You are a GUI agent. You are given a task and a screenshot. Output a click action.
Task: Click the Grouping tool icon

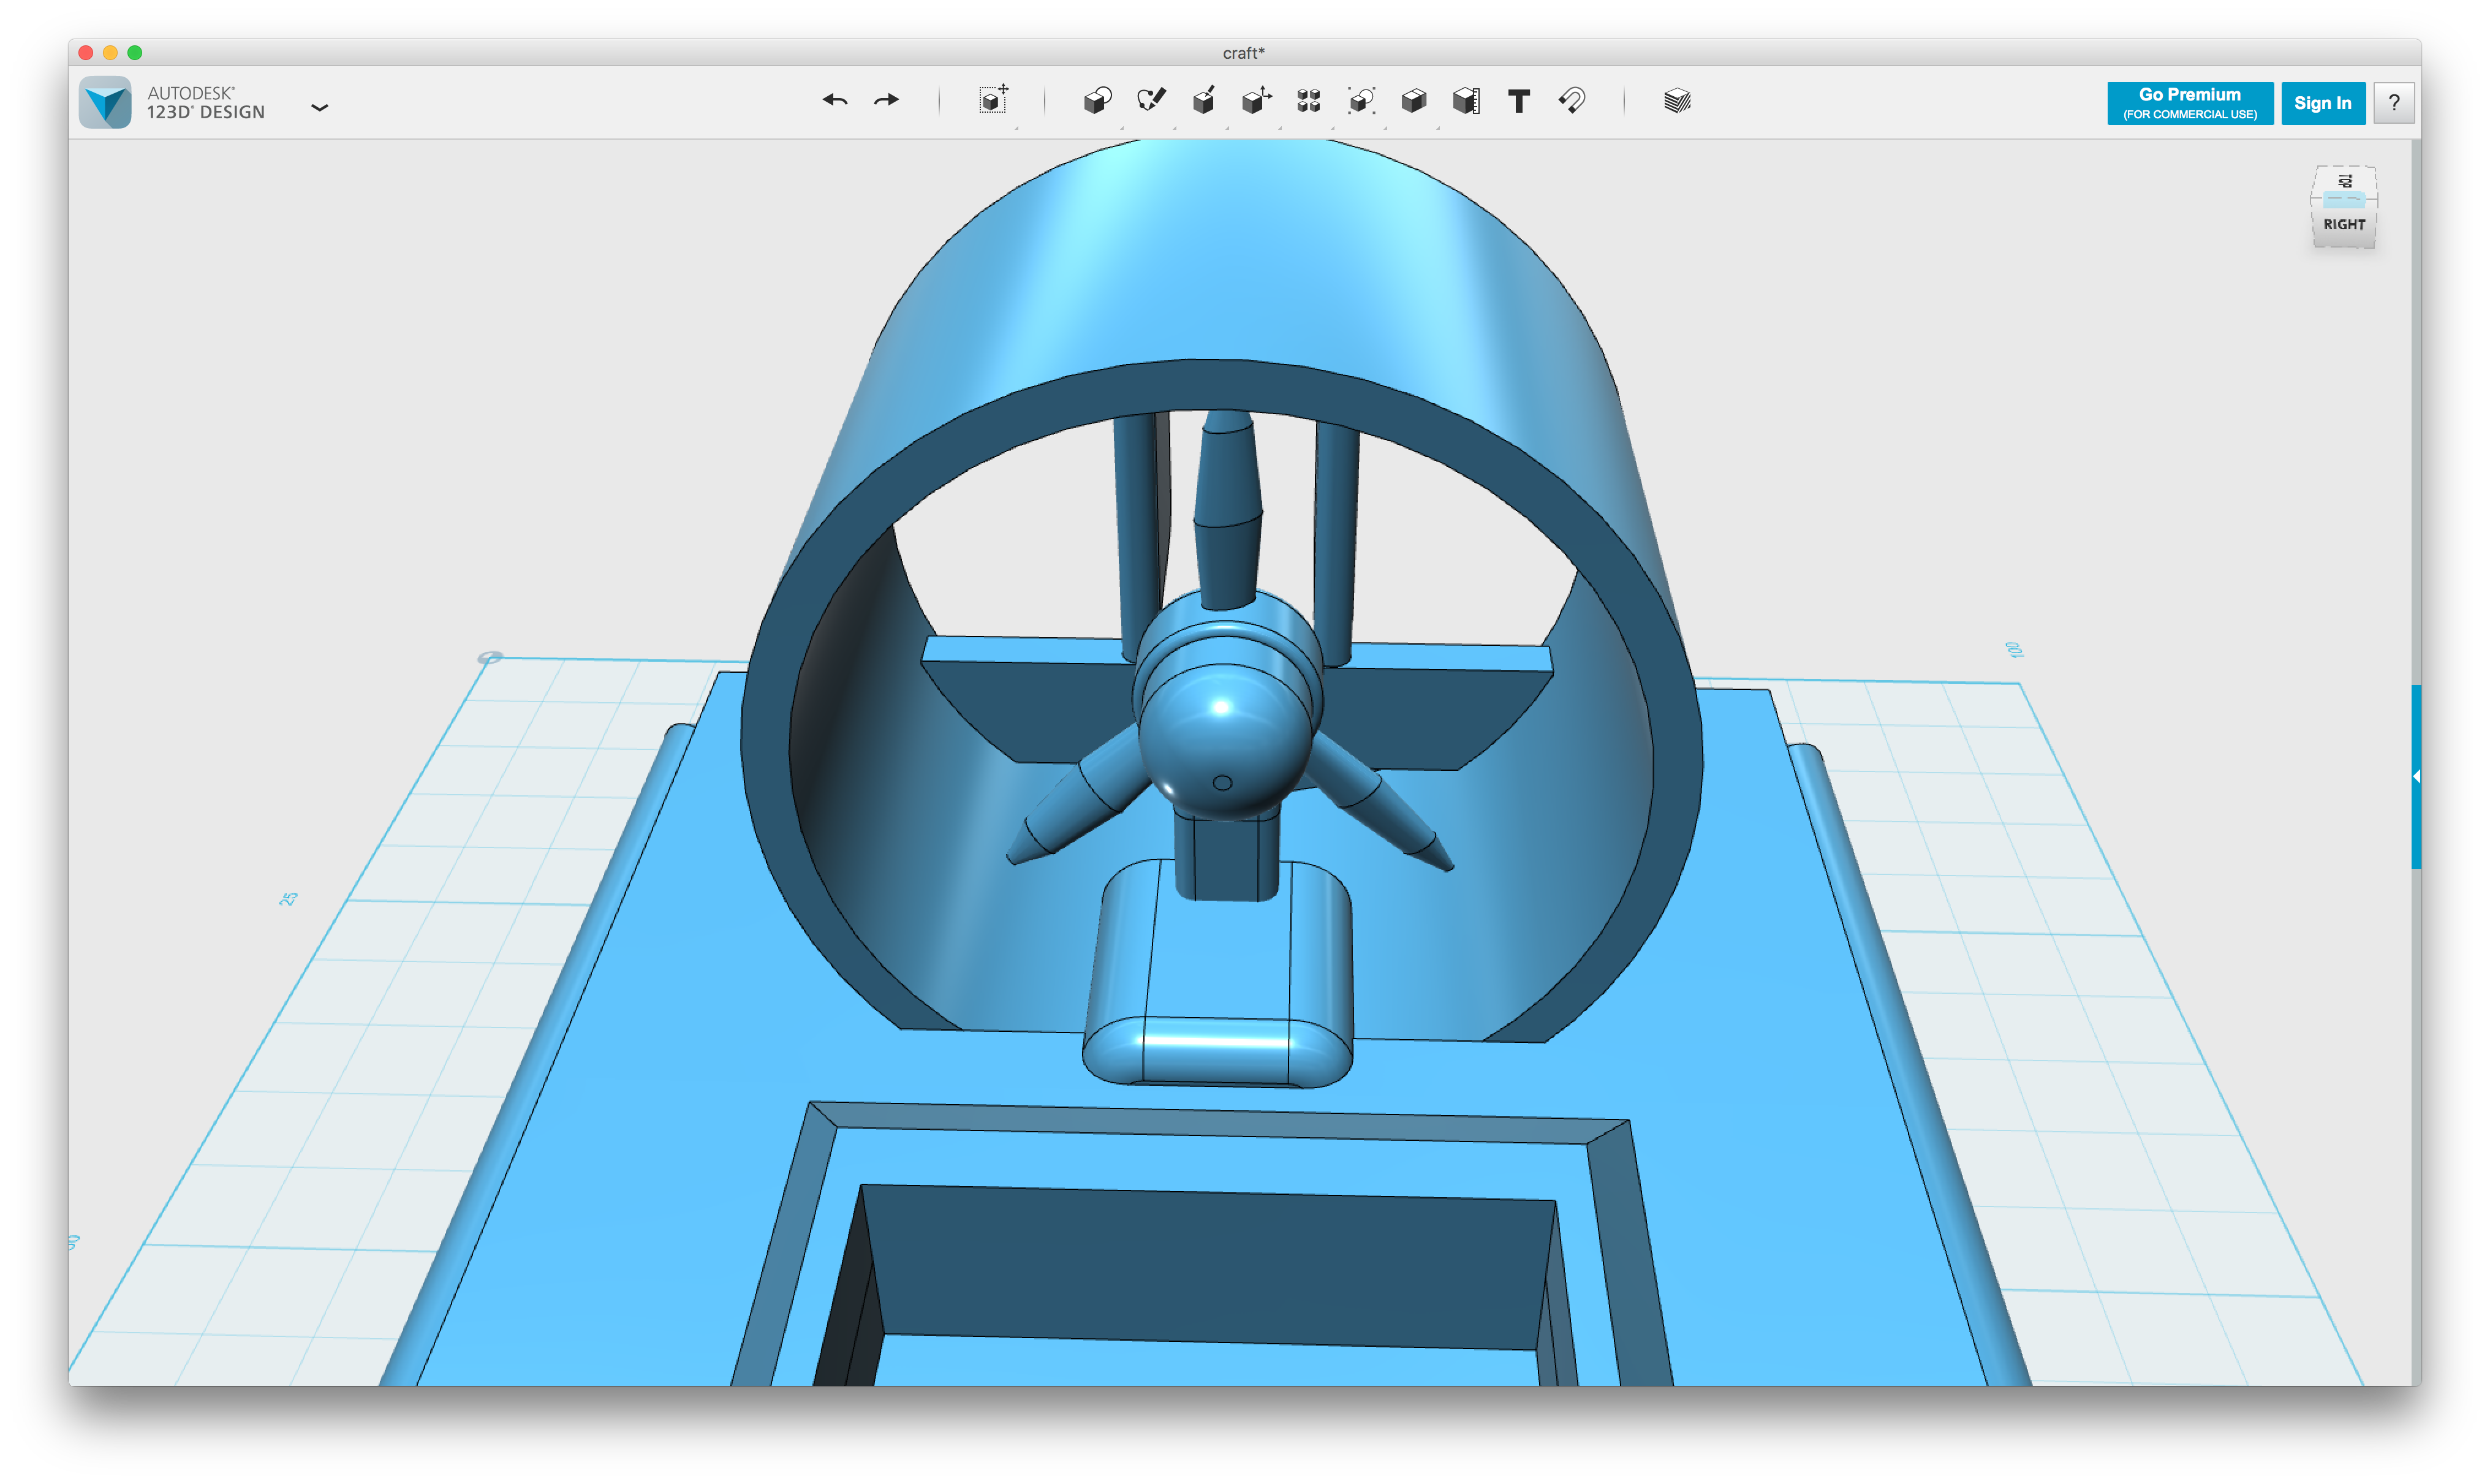click(x=1361, y=101)
